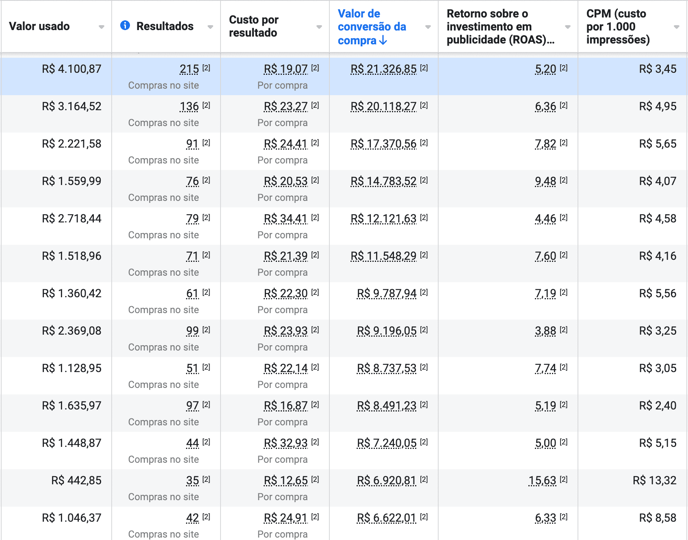This screenshot has width=688, height=540.
Task: Open the Resultados column dropdown arrow
Action: click(210, 27)
